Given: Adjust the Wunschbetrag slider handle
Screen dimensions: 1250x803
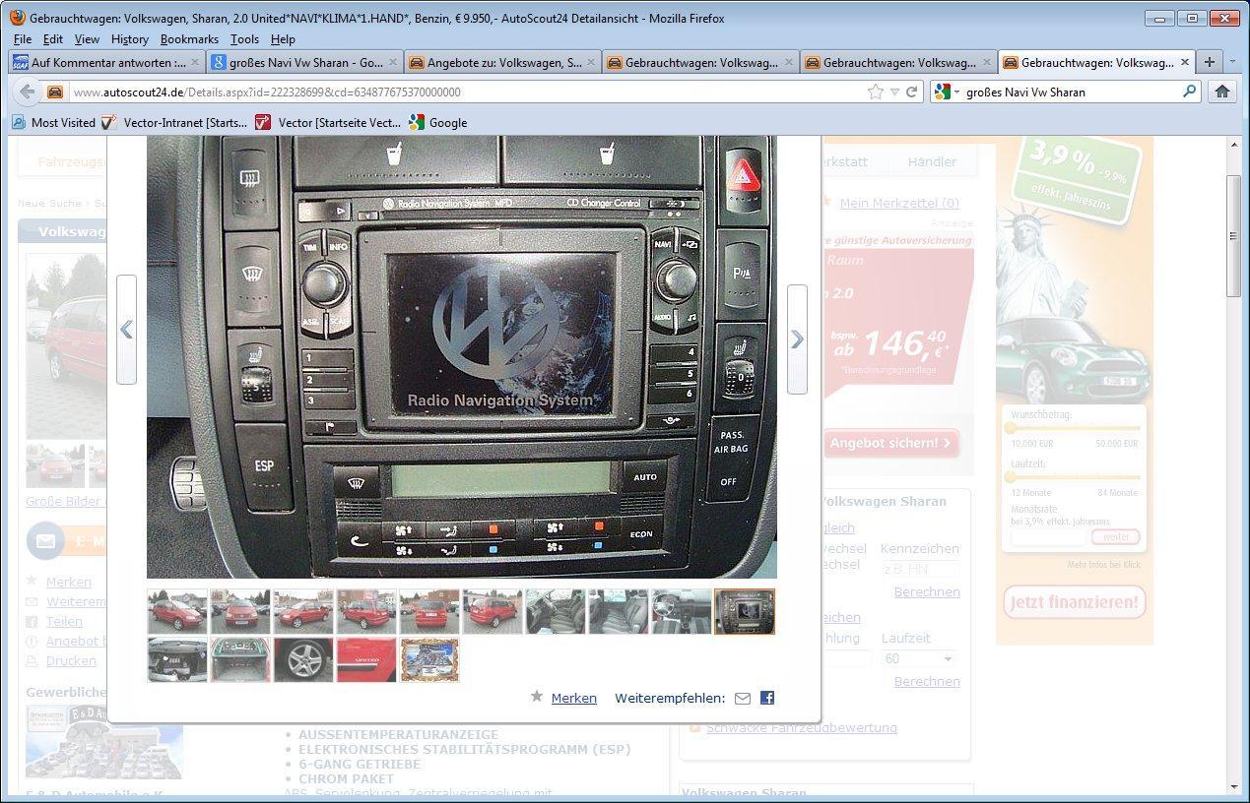Looking at the screenshot, I should tap(1010, 428).
